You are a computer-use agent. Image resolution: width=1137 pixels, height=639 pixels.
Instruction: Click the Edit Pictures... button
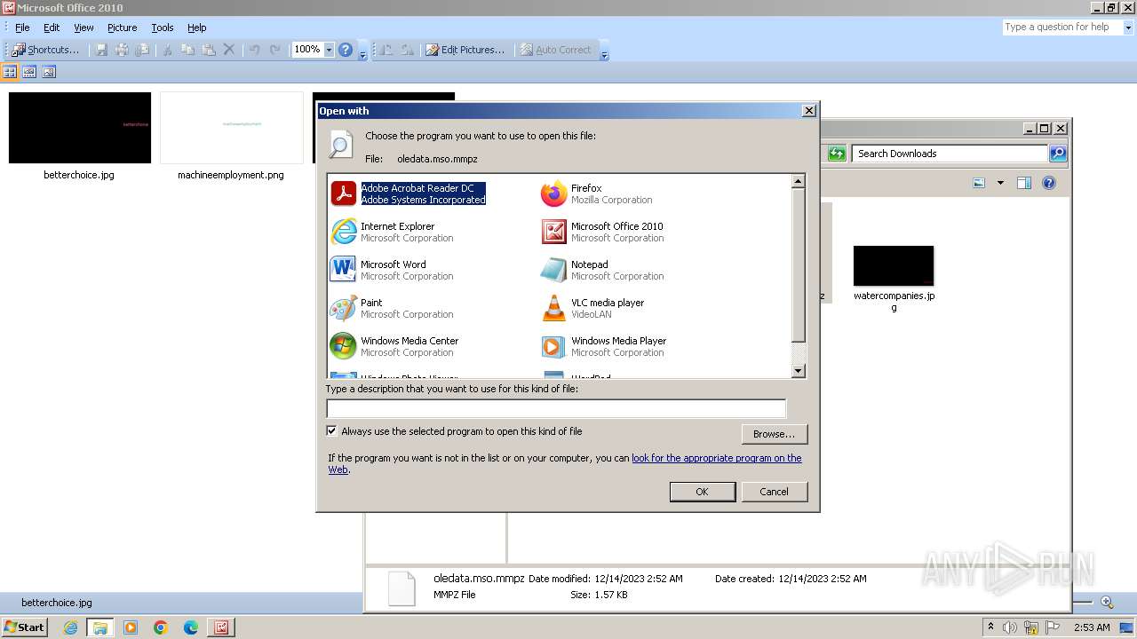pos(465,50)
